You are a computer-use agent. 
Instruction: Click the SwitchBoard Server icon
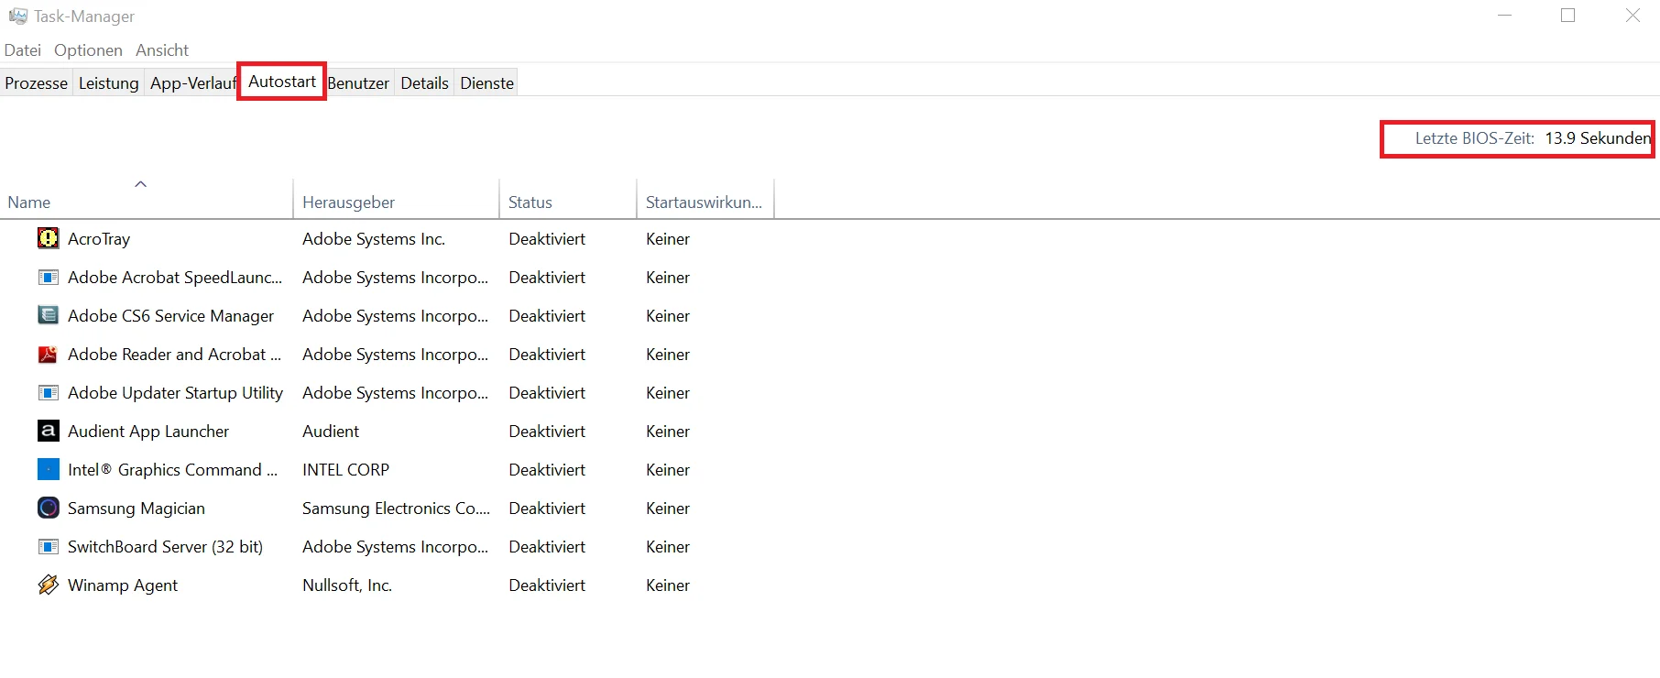(49, 546)
